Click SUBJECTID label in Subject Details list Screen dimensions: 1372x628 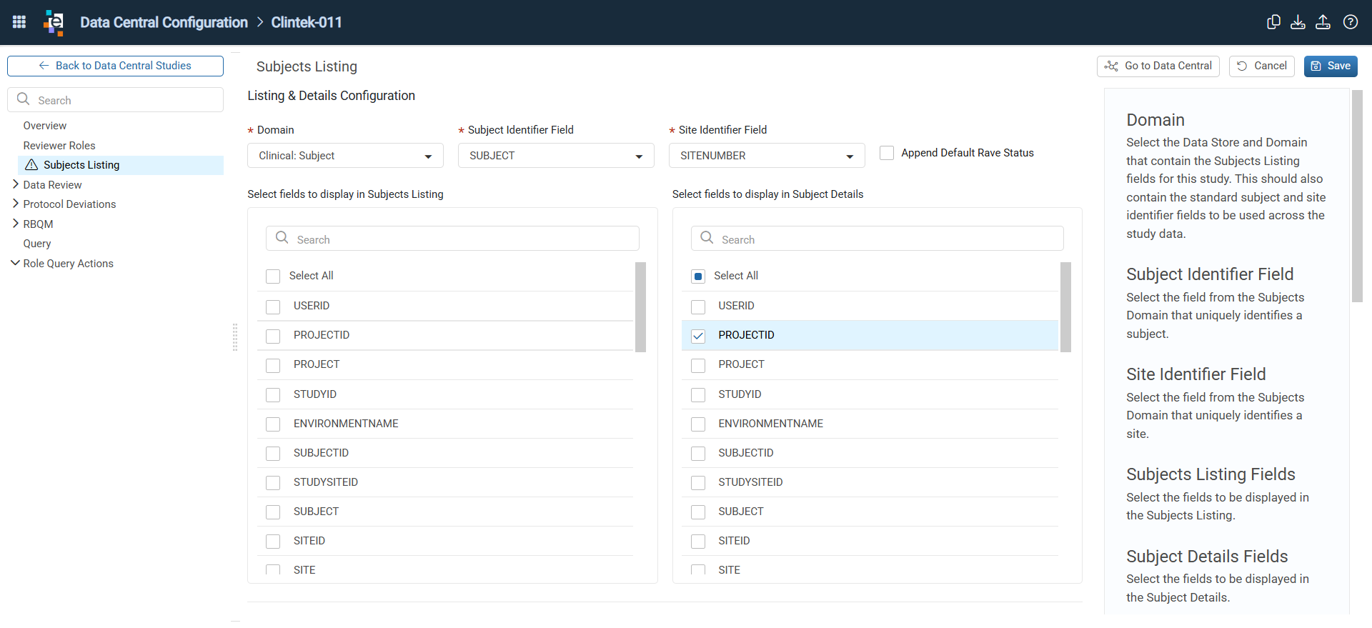746,453
